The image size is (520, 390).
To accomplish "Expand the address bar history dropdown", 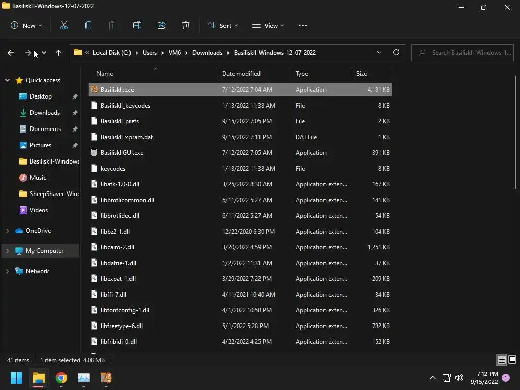I will 379,52.
